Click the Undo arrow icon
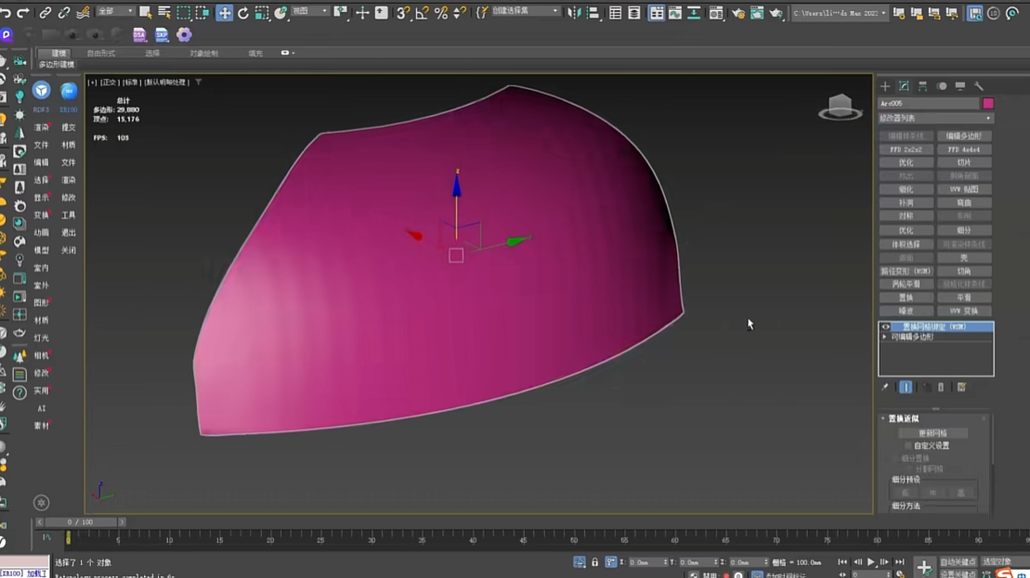The image size is (1030, 578). (7, 13)
